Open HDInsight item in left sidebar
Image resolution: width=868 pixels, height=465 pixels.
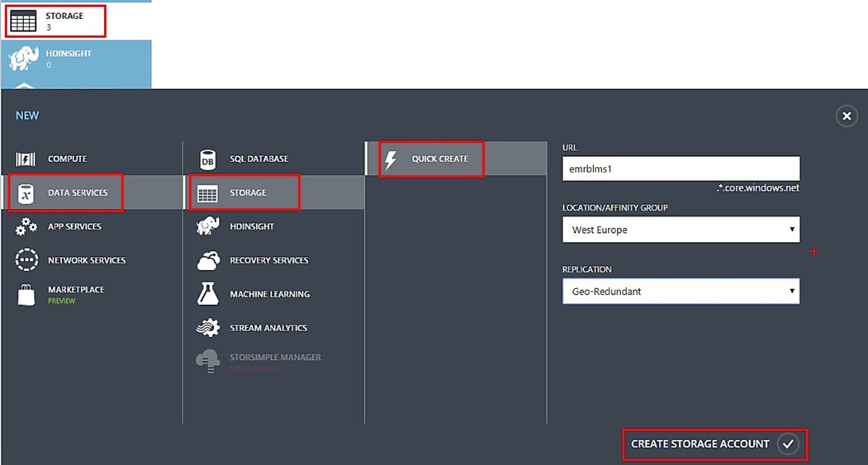click(76, 58)
